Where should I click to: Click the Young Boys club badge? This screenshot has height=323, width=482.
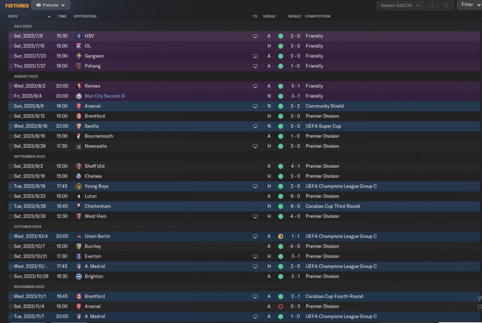pos(79,186)
